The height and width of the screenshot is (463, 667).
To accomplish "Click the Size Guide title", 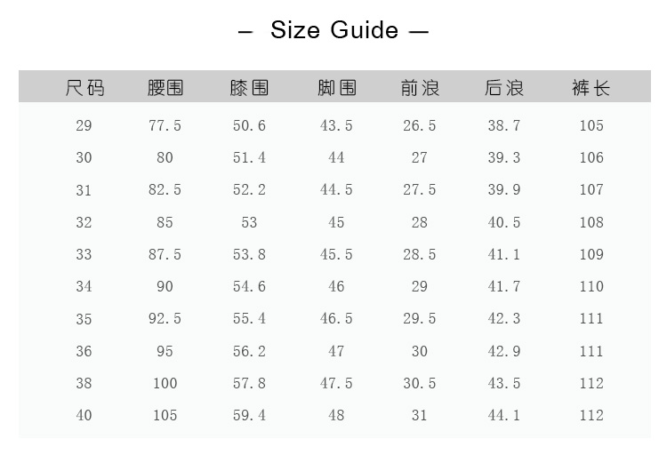I will pyautogui.click(x=333, y=30).
